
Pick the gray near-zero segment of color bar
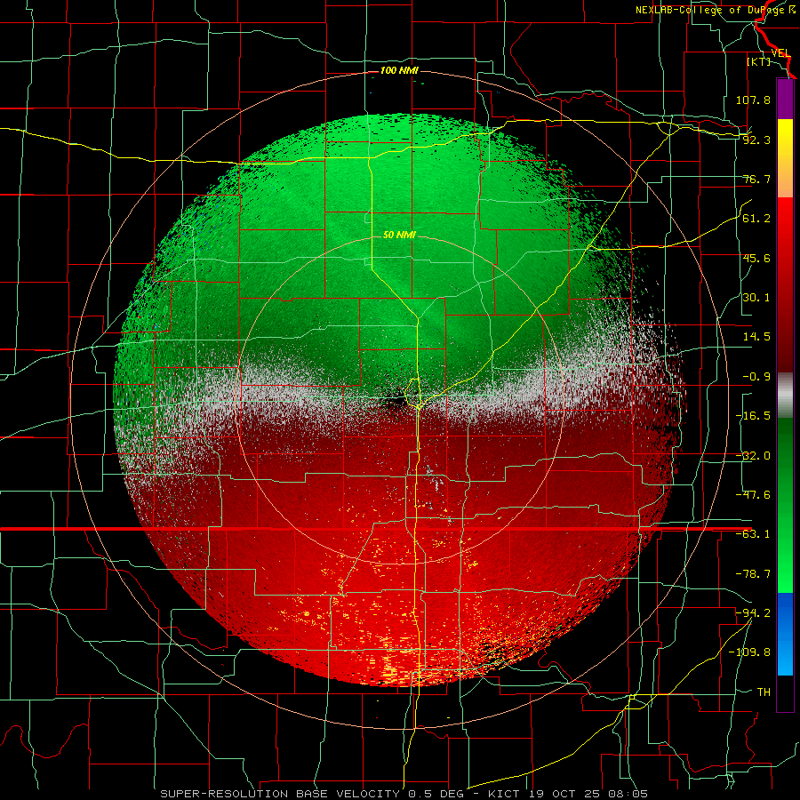tap(785, 395)
